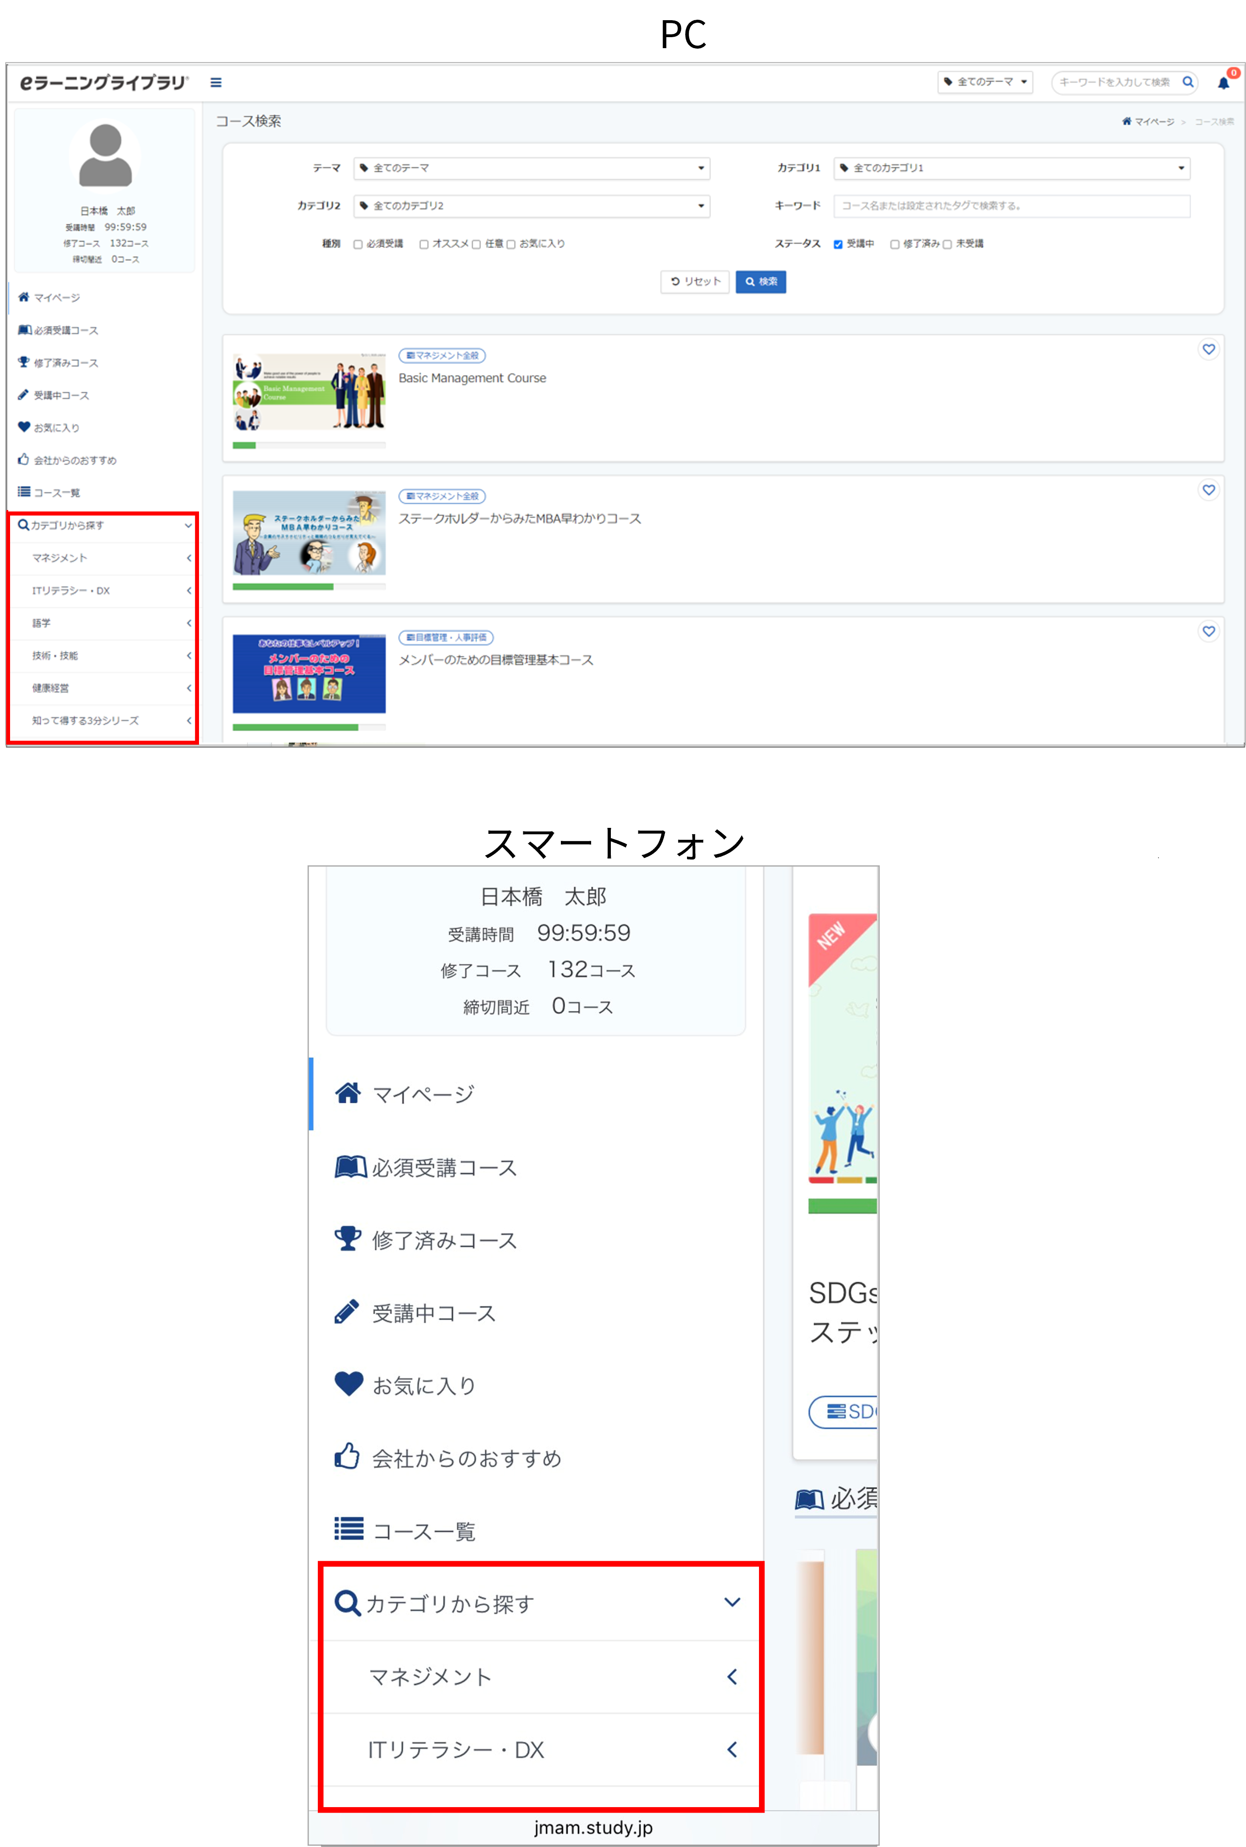The width and height of the screenshot is (1246, 1847).
Task: Click smartphone 受講中コース pencil icon
Action: tap(346, 1312)
